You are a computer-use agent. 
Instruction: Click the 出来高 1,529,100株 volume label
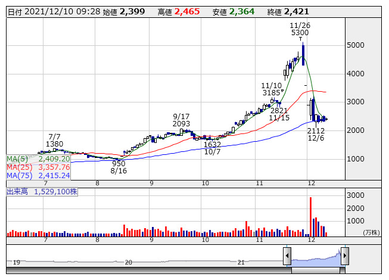pyautogui.click(x=42, y=192)
